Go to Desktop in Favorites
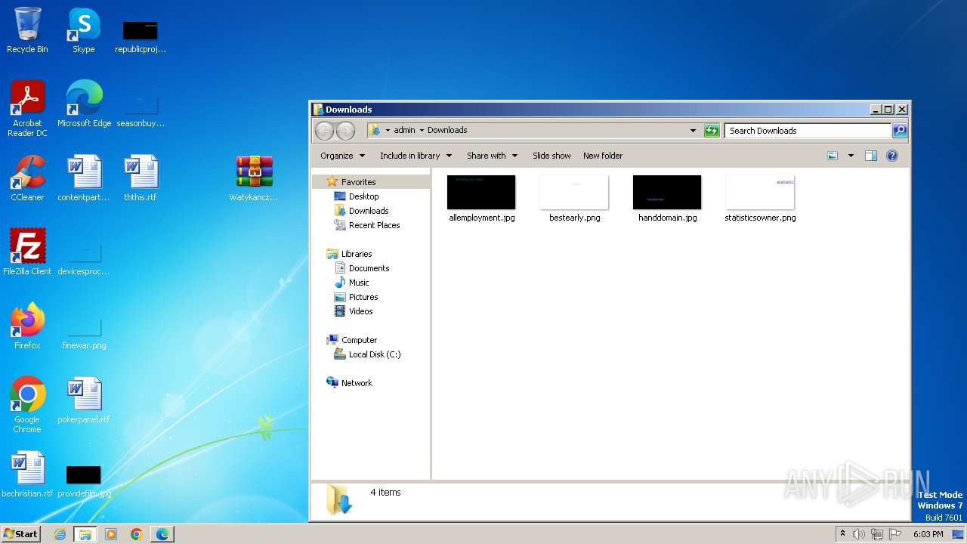 [x=363, y=196]
